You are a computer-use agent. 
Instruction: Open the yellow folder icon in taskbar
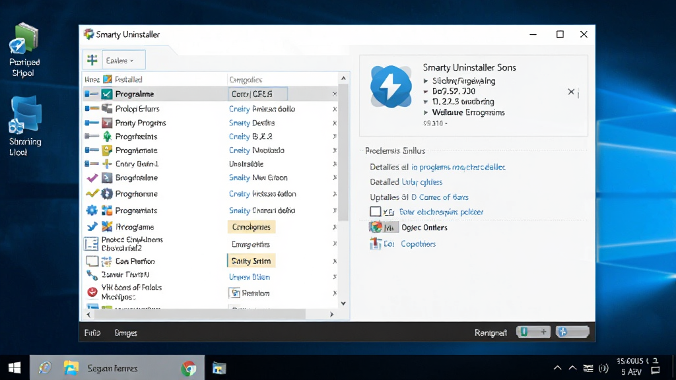(71, 368)
